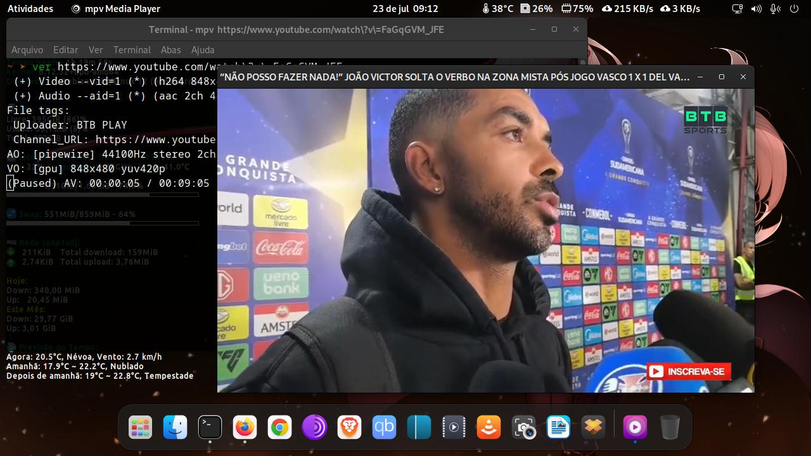Open Brave browser from the dock
Screen dimensions: 811x456
[x=349, y=427]
